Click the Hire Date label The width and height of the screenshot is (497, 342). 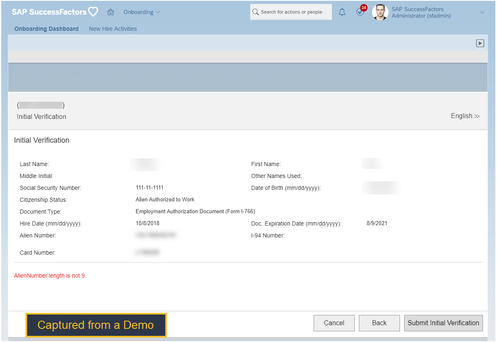[51, 224]
